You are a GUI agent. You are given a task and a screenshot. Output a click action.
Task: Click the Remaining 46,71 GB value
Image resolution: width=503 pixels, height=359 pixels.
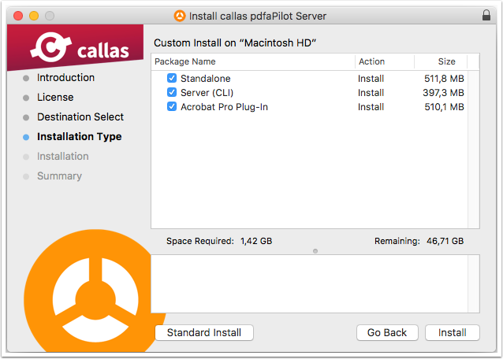pyautogui.click(x=445, y=241)
